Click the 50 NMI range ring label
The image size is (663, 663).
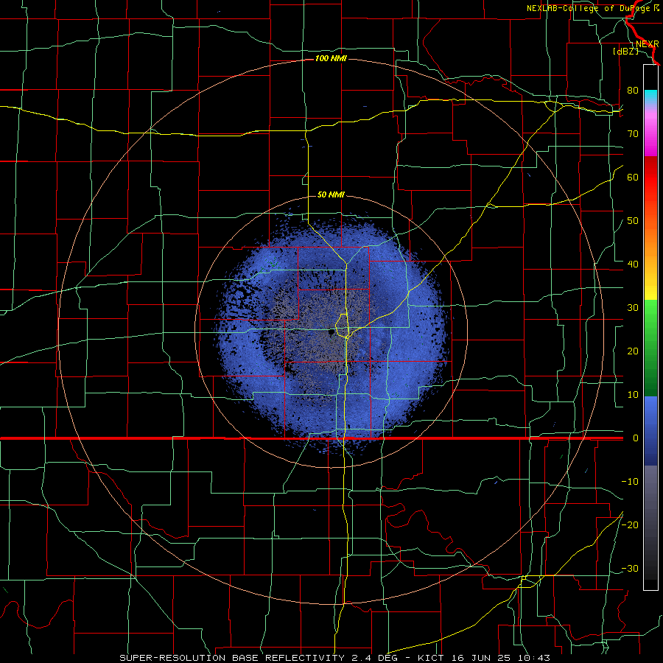click(x=331, y=194)
